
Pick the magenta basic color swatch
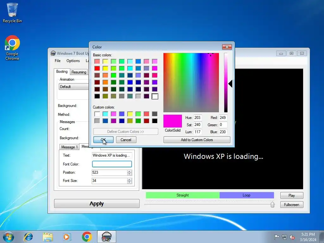tap(155, 68)
